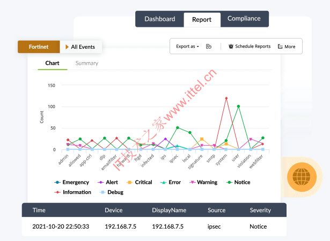Open the Compliance tab

tap(244, 19)
